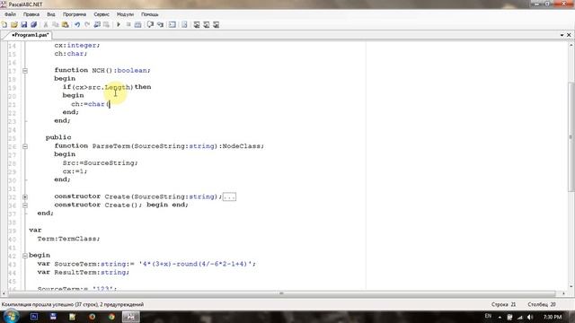Open the Файл menu

pos(10,14)
